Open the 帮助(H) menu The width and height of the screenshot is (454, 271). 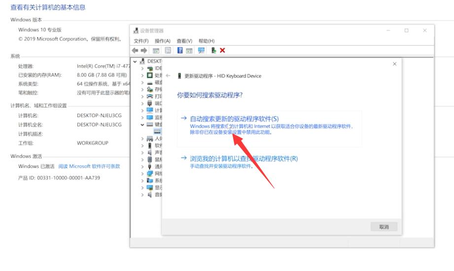click(207, 41)
